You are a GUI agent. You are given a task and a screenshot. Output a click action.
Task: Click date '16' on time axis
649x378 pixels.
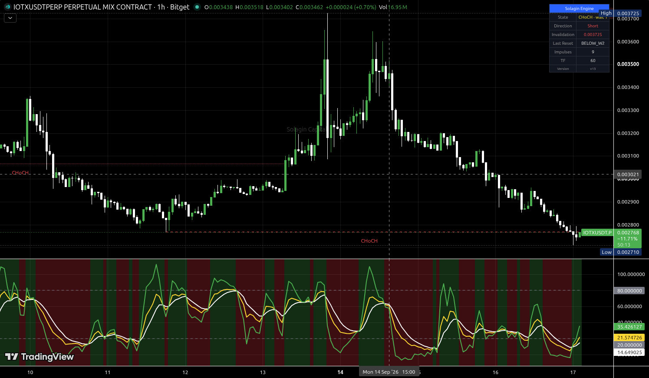[x=495, y=372]
